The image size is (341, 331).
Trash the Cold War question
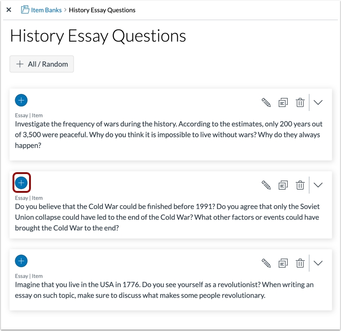point(300,185)
